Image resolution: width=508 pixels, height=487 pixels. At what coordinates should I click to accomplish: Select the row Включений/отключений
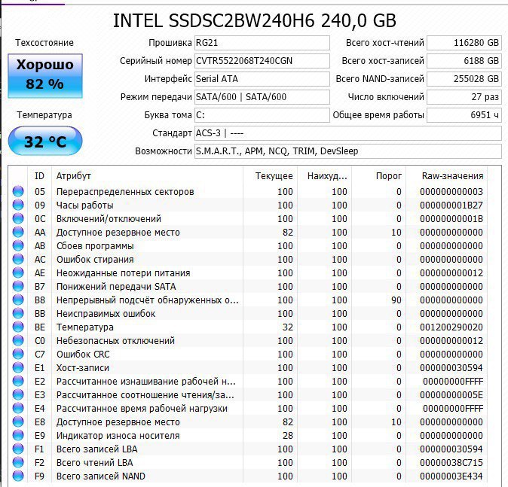point(248,219)
